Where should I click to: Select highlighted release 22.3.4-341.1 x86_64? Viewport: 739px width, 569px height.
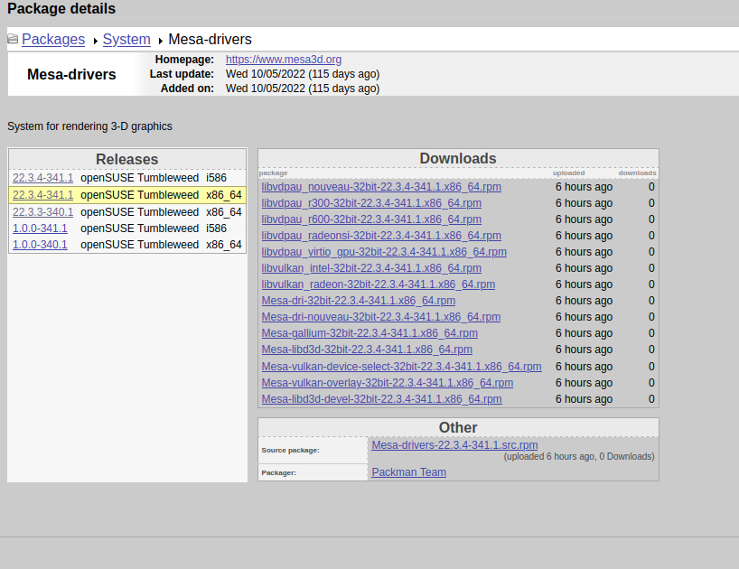point(42,195)
